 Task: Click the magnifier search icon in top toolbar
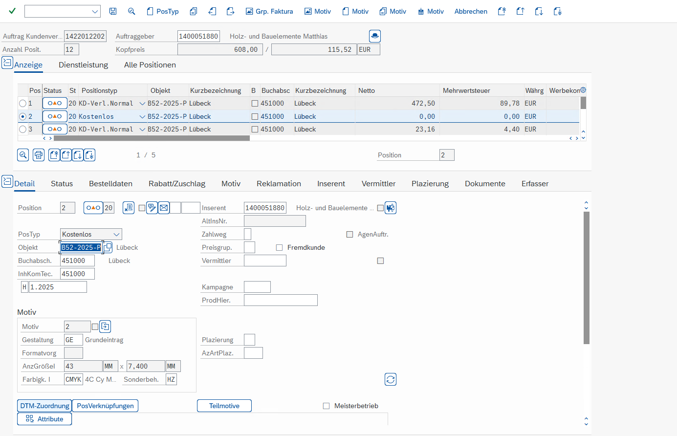pyautogui.click(x=131, y=11)
